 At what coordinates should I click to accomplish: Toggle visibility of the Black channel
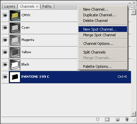point(5,64)
